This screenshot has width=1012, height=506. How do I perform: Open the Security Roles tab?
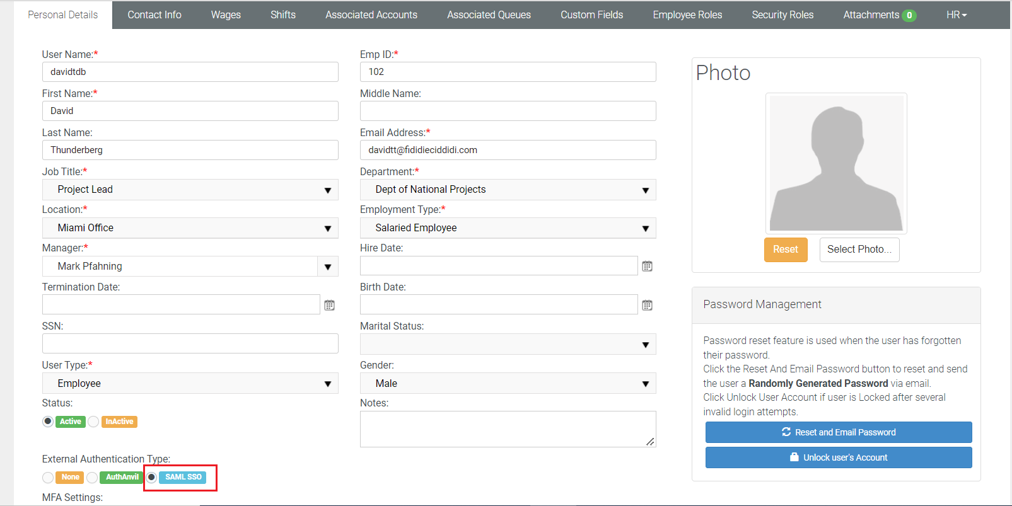783,15
